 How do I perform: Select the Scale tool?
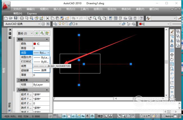click(172, 64)
